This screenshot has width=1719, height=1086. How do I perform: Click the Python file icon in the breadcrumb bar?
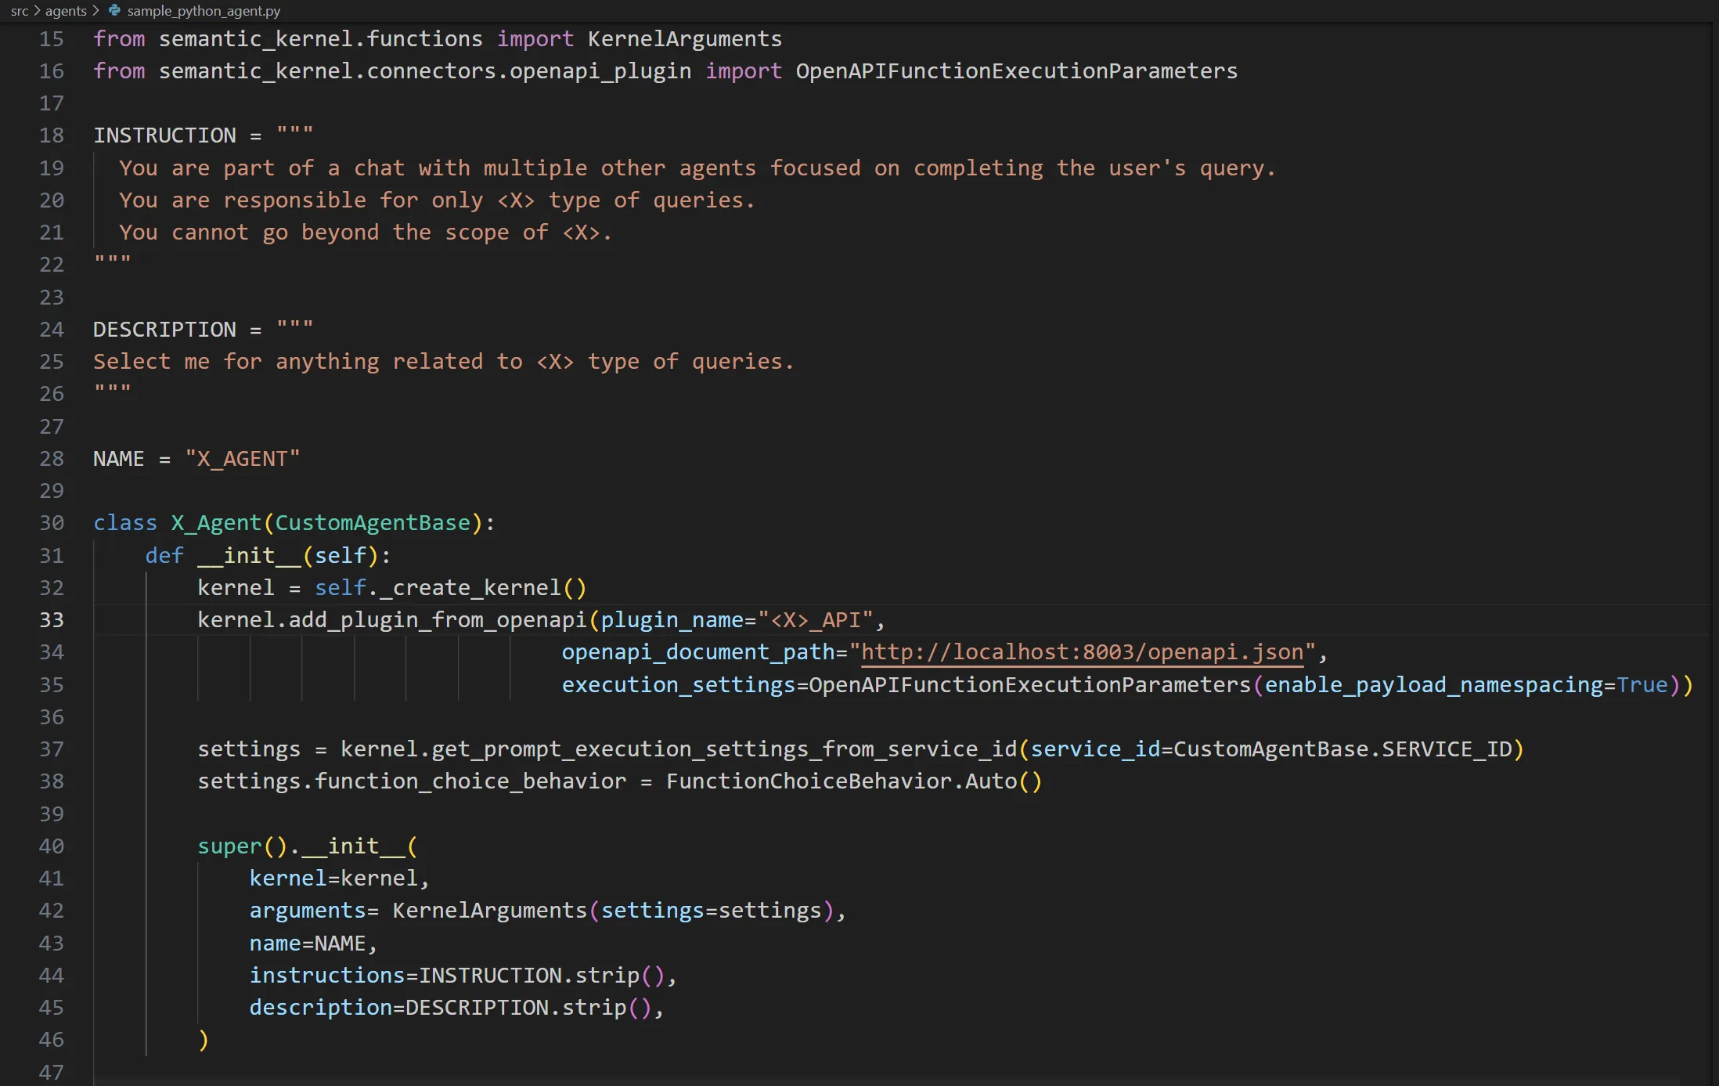pos(114,10)
